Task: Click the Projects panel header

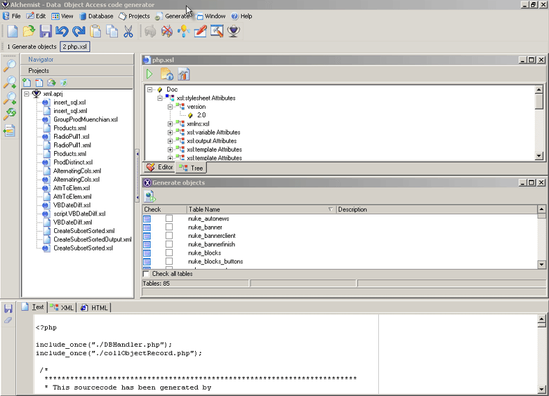Action: click(x=77, y=71)
